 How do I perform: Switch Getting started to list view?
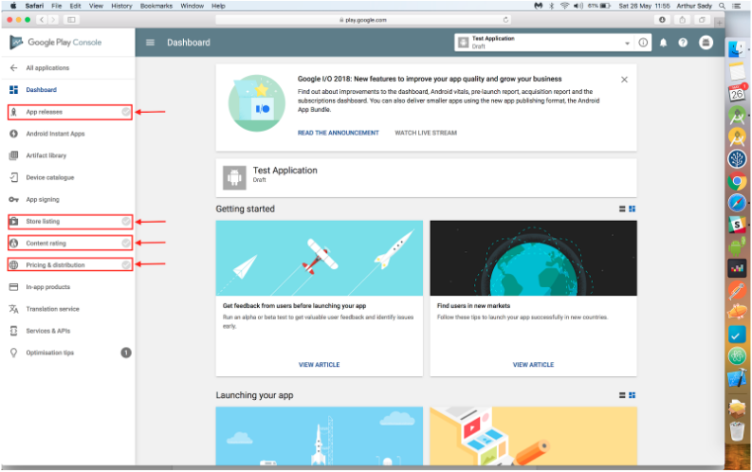[x=622, y=209]
